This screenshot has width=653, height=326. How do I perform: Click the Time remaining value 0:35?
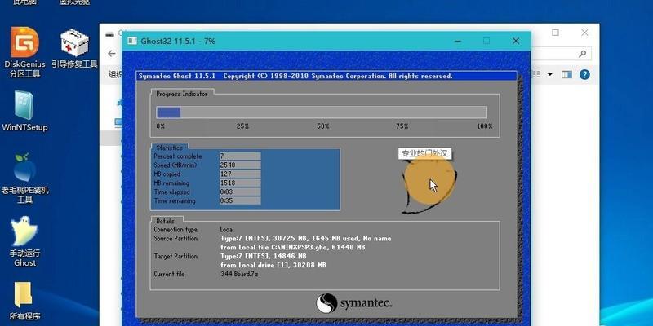click(240, 200)
